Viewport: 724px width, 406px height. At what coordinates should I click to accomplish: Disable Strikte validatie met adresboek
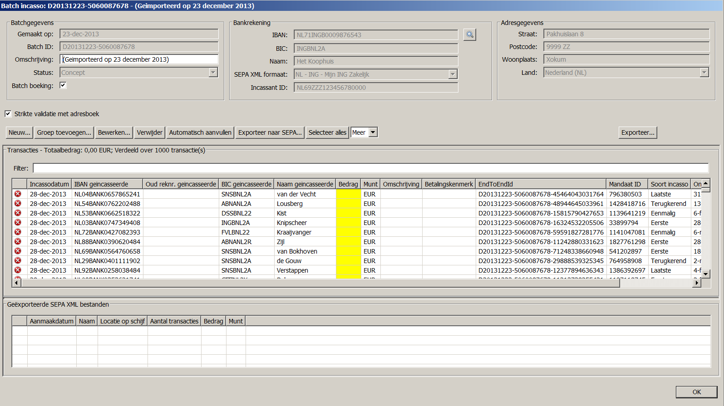[8, 114]
